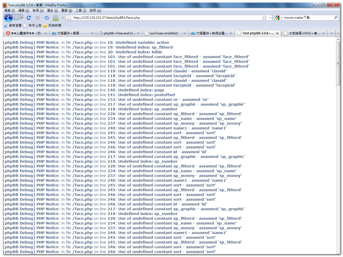Expand the URL bar history dropdown
This screenshot has width=343, height=257.
tap(270, 18)
